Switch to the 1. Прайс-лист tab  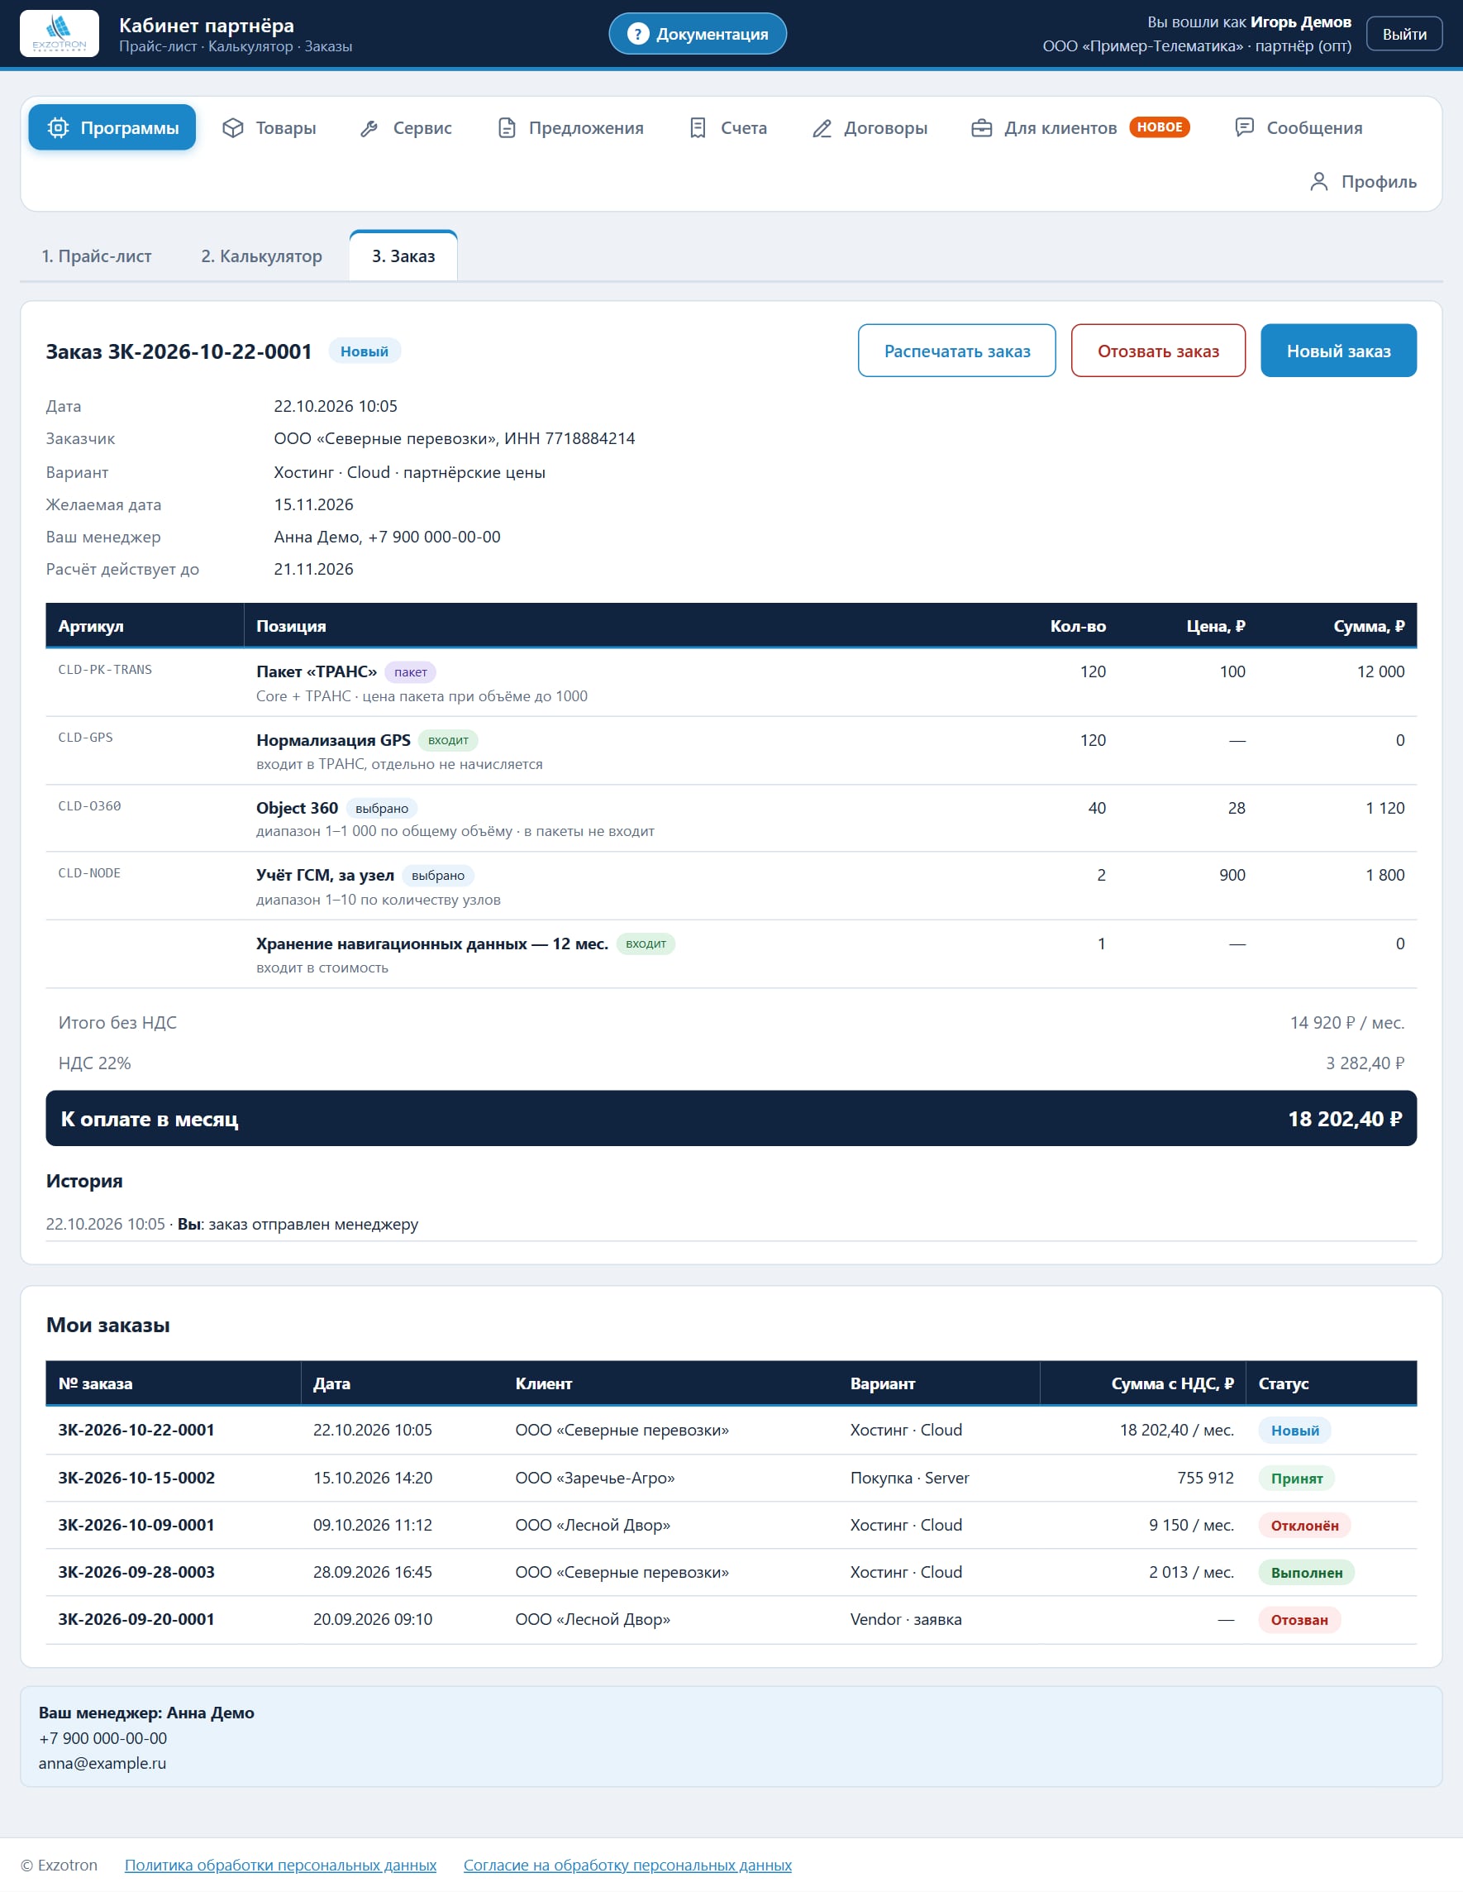click(96, 256)
